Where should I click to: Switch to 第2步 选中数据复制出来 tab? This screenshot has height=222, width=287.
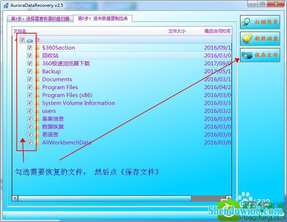[103, 18]
